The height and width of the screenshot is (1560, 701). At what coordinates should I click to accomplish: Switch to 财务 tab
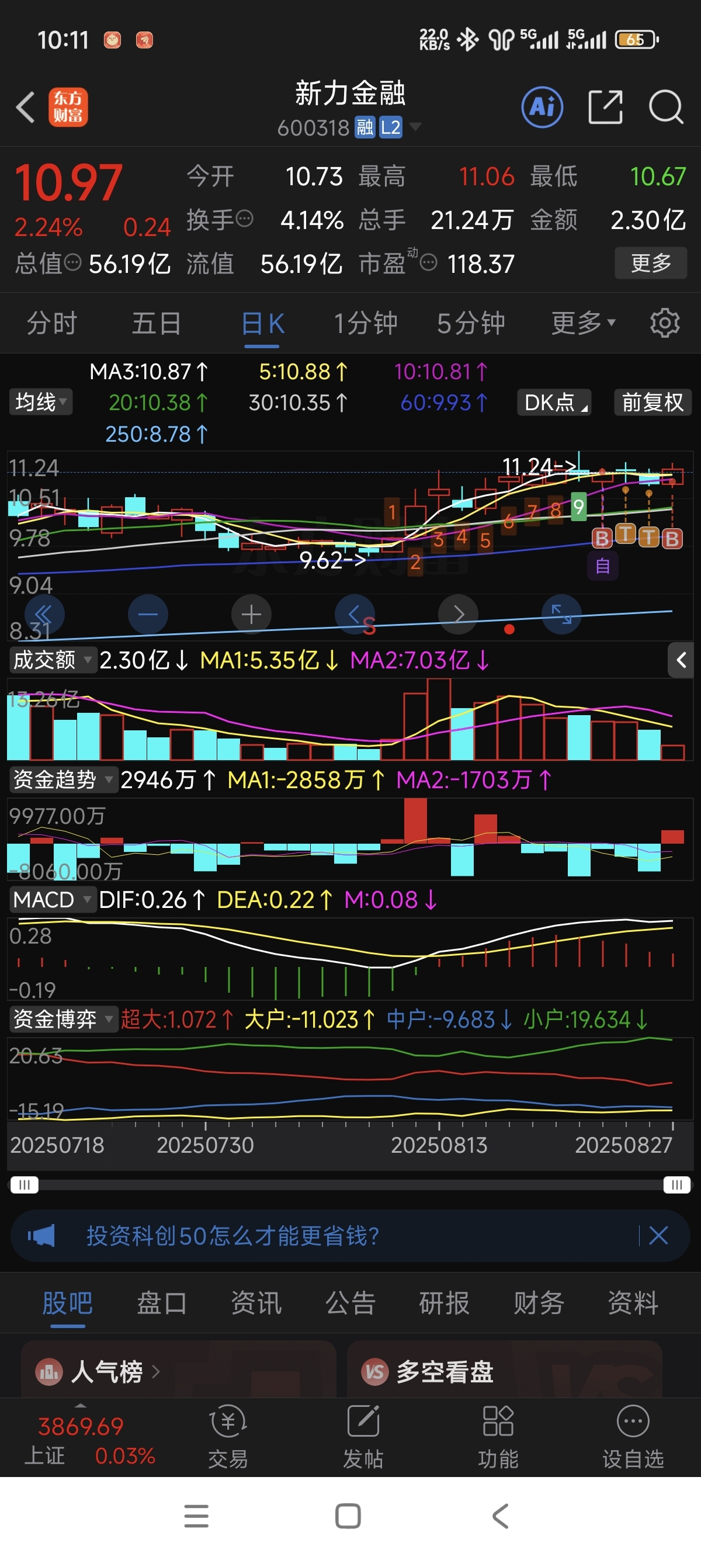pos(539,1304)
